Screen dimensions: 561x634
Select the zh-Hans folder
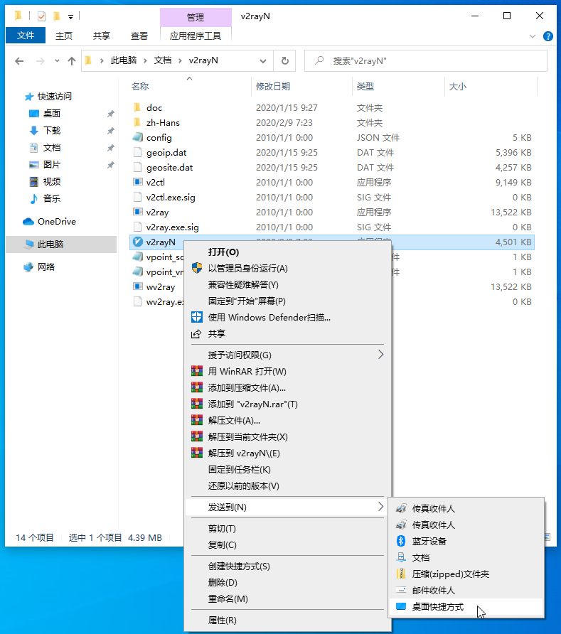coord(163,123)
